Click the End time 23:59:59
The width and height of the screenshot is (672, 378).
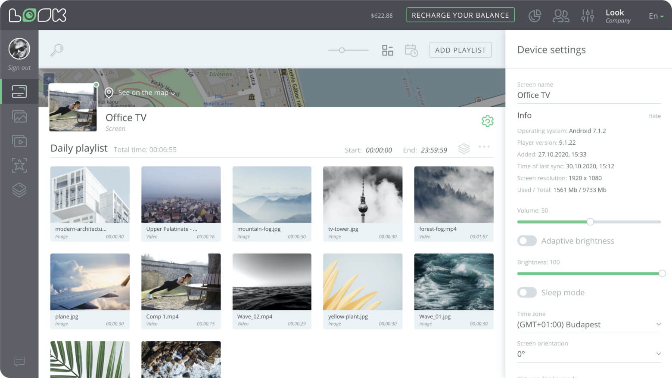434,150
